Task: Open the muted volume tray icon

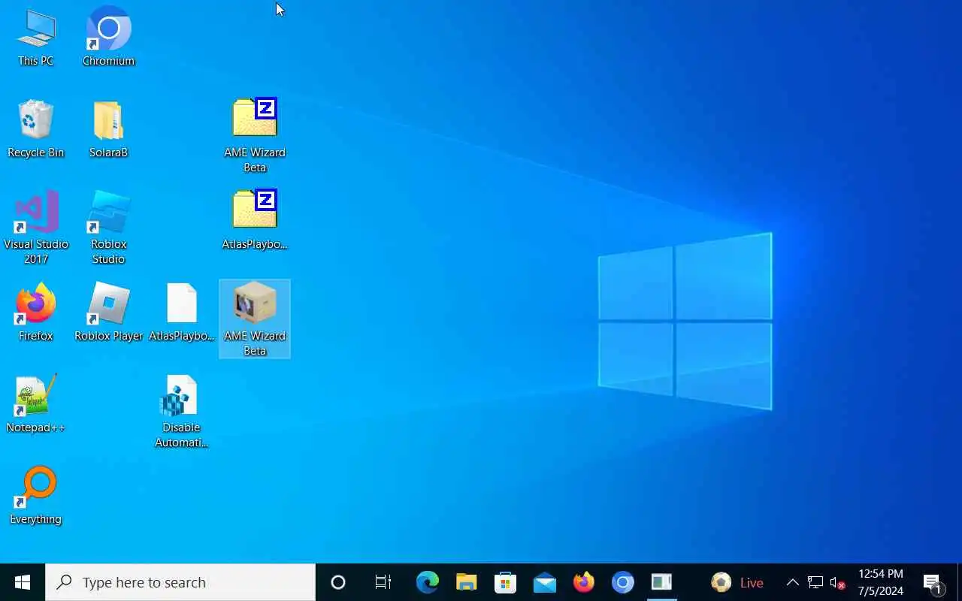Action: [837, 582]
